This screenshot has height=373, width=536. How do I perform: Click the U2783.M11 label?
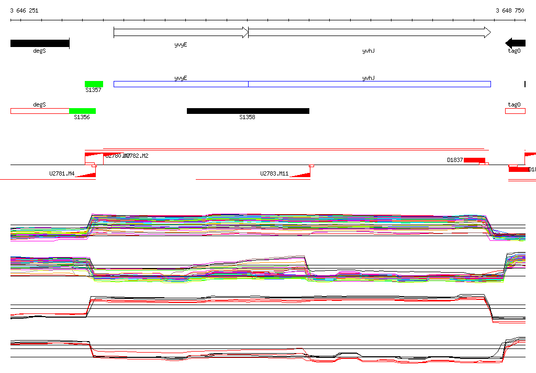tap(274, 173)
